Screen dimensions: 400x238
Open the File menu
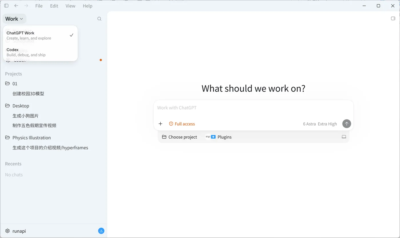click(x=39, y=6)
